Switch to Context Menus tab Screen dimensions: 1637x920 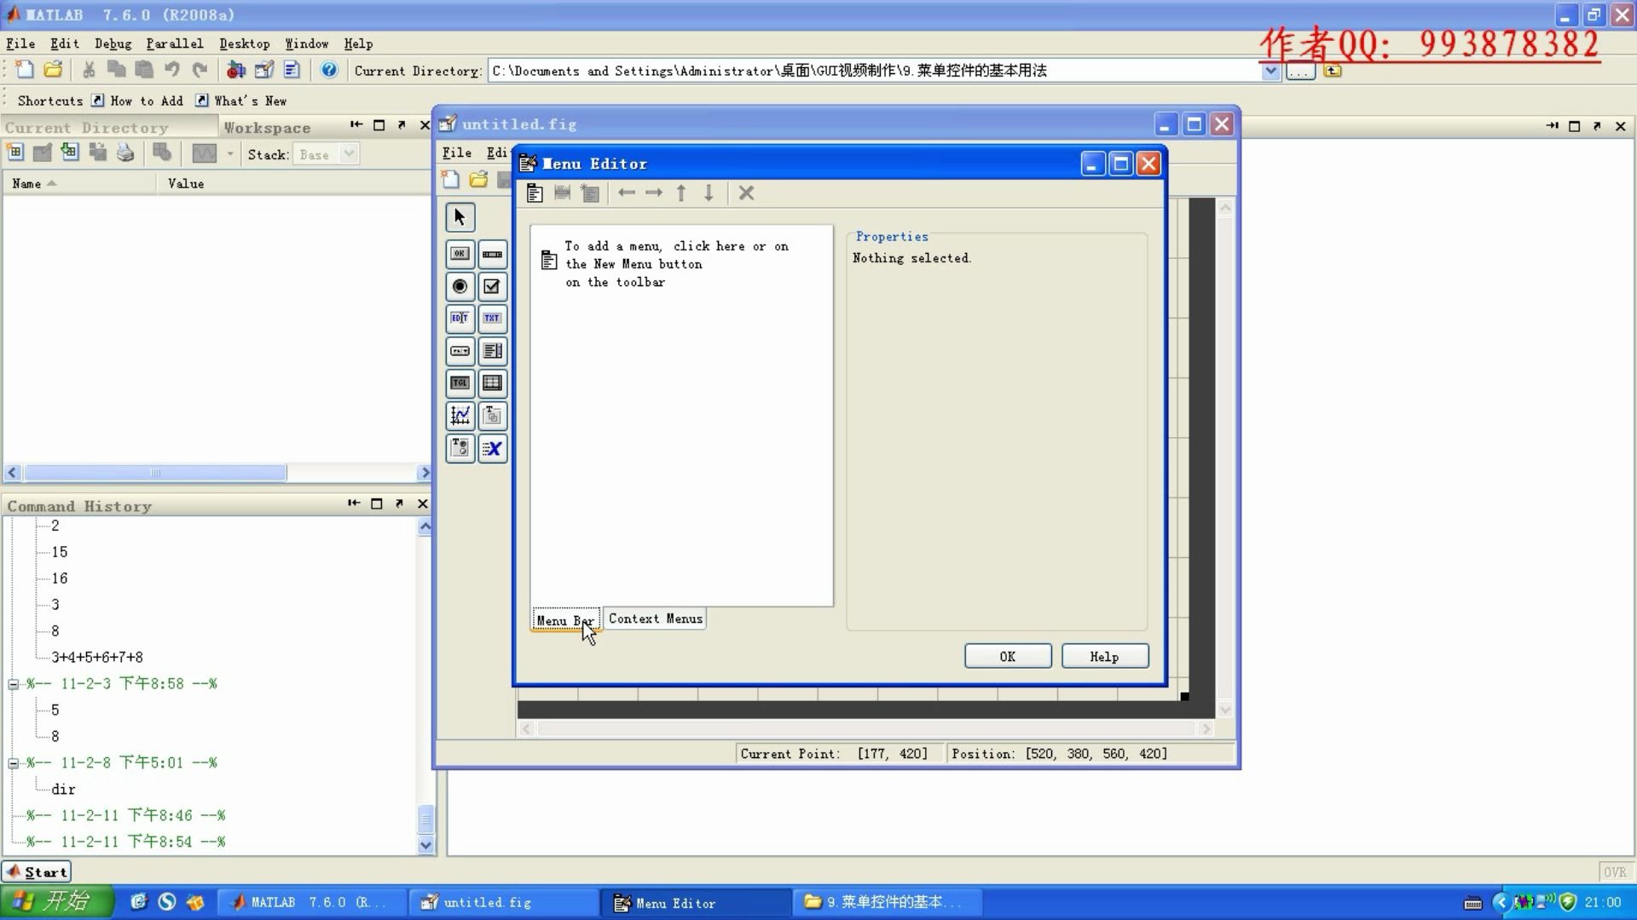pyautogui.click(x=654, y=618)
